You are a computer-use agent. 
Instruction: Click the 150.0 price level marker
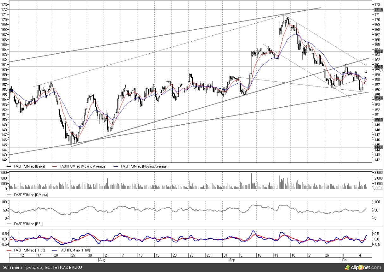pos(378,120)
